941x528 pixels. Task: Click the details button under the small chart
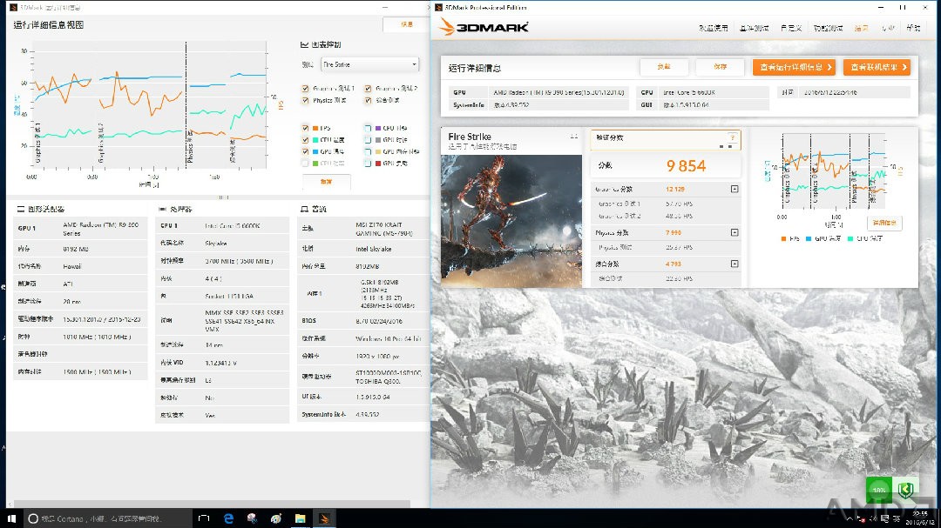click(x=884, y=223)
